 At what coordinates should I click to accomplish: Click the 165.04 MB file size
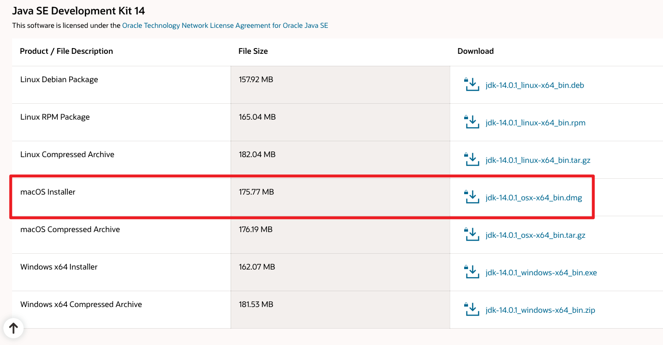click(x=257, y=117)
